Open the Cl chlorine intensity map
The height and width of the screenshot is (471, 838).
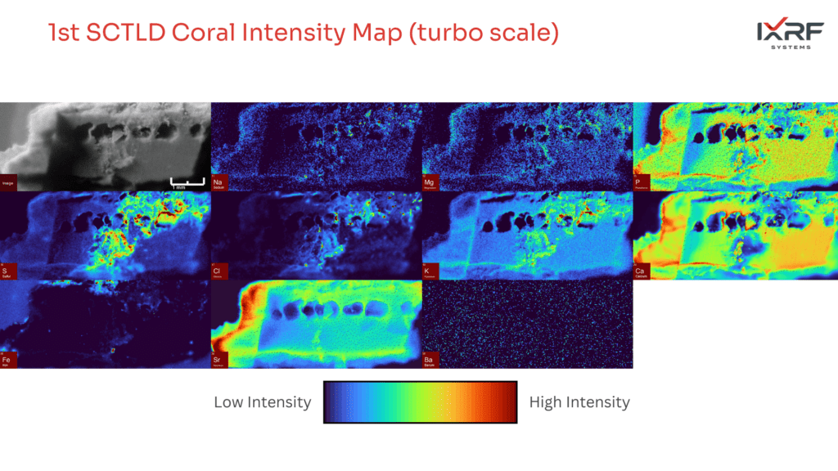pos(317,235)
